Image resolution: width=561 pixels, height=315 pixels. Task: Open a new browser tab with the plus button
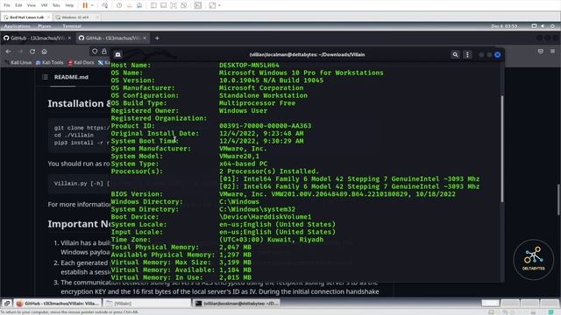pos(157,38)
